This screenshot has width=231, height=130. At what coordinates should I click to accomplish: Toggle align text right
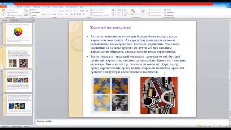pos(77,14)
